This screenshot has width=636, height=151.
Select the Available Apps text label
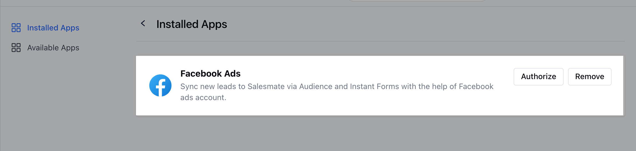coord(53,48)
